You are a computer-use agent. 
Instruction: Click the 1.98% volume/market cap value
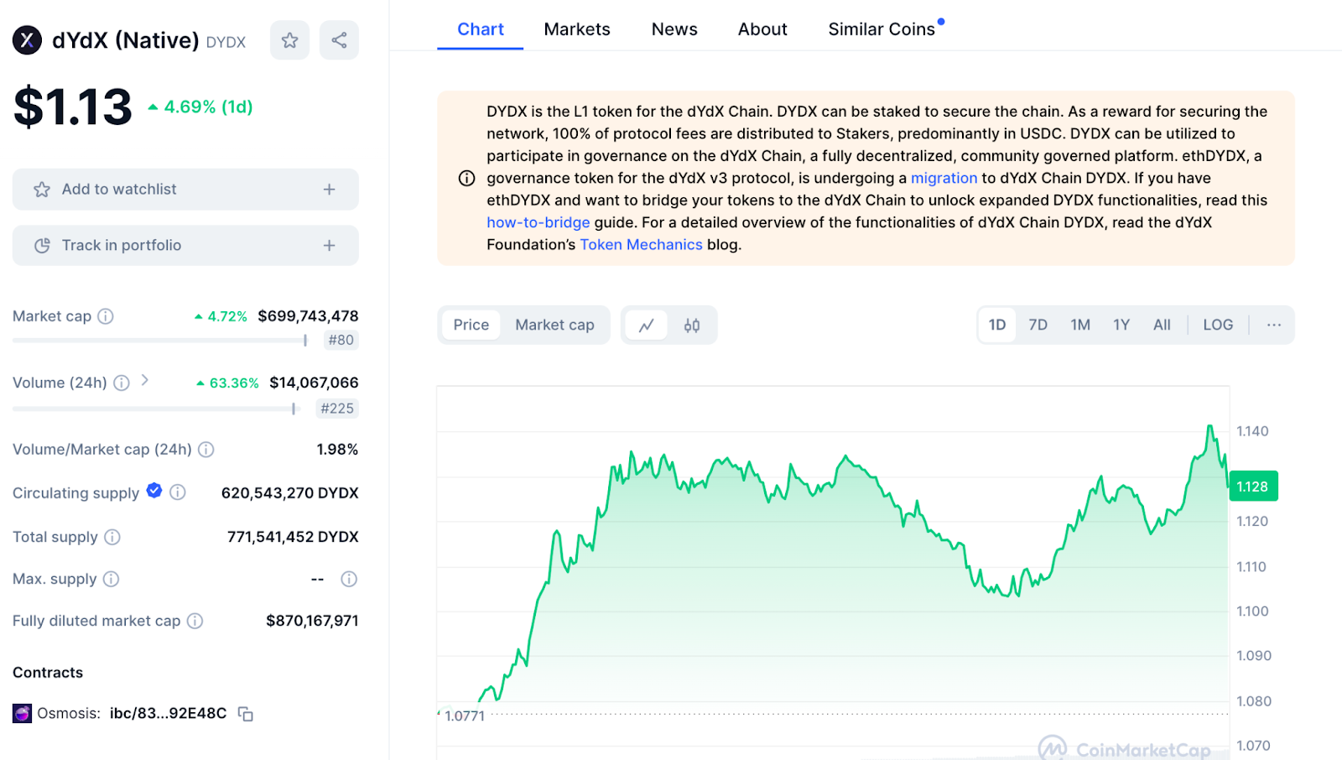click(337, 450)
